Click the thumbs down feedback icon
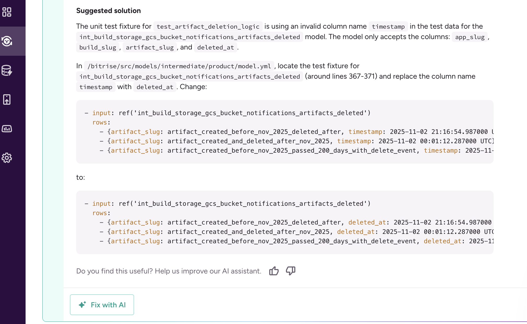527x324 pixels. click(290, 271)
